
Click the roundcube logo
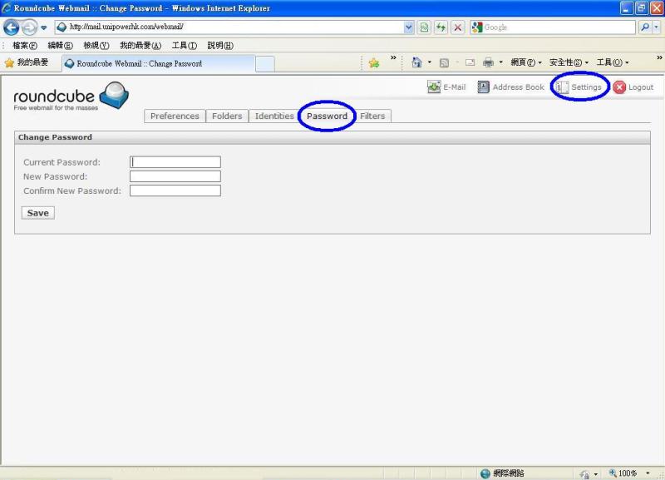tap(71, 96)
